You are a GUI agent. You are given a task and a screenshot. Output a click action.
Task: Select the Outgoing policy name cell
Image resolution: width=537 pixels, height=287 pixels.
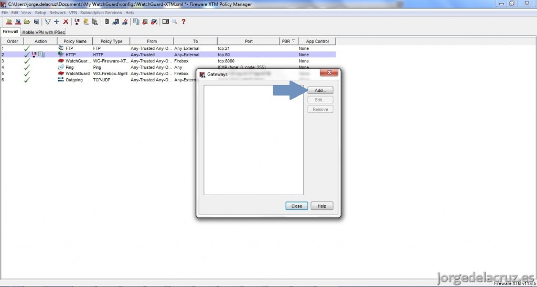click(x=75, y=80)
